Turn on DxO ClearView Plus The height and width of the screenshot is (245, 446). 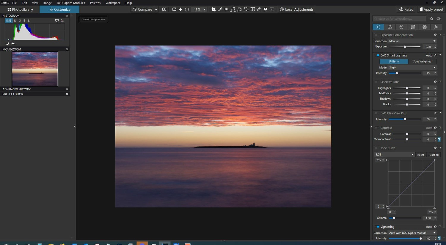coord(377,113)
